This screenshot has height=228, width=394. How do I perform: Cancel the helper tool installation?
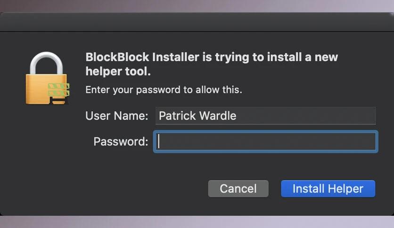tap(238, 188)
